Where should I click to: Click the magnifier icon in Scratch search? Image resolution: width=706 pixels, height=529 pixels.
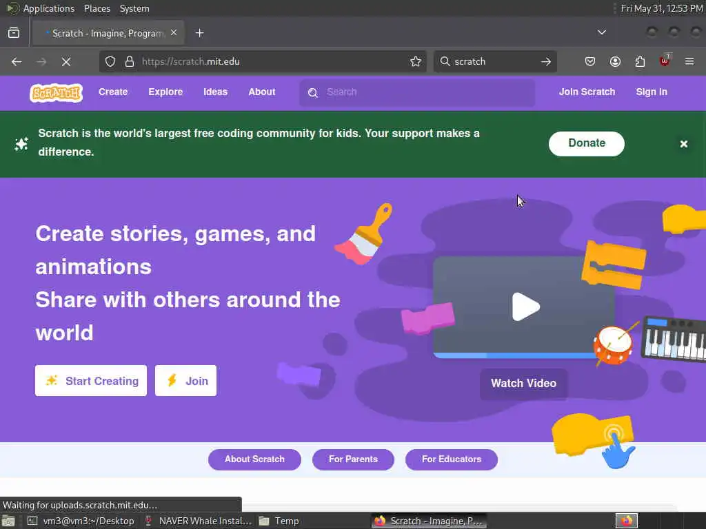pyautogui.click(x=313, y=93)
